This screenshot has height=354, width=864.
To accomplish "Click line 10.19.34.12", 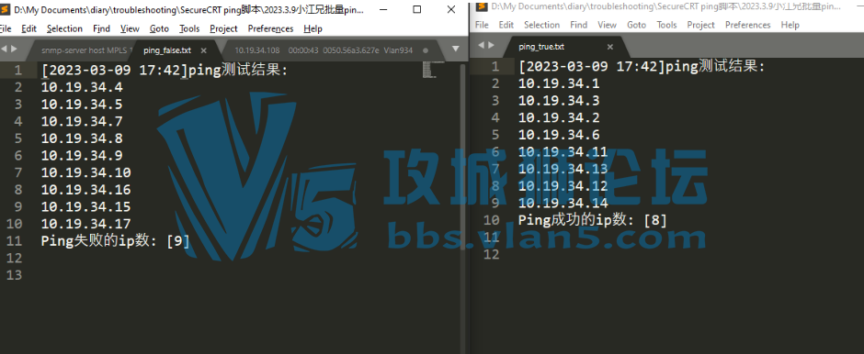I will pyautogui.click(x=563, y=186).
